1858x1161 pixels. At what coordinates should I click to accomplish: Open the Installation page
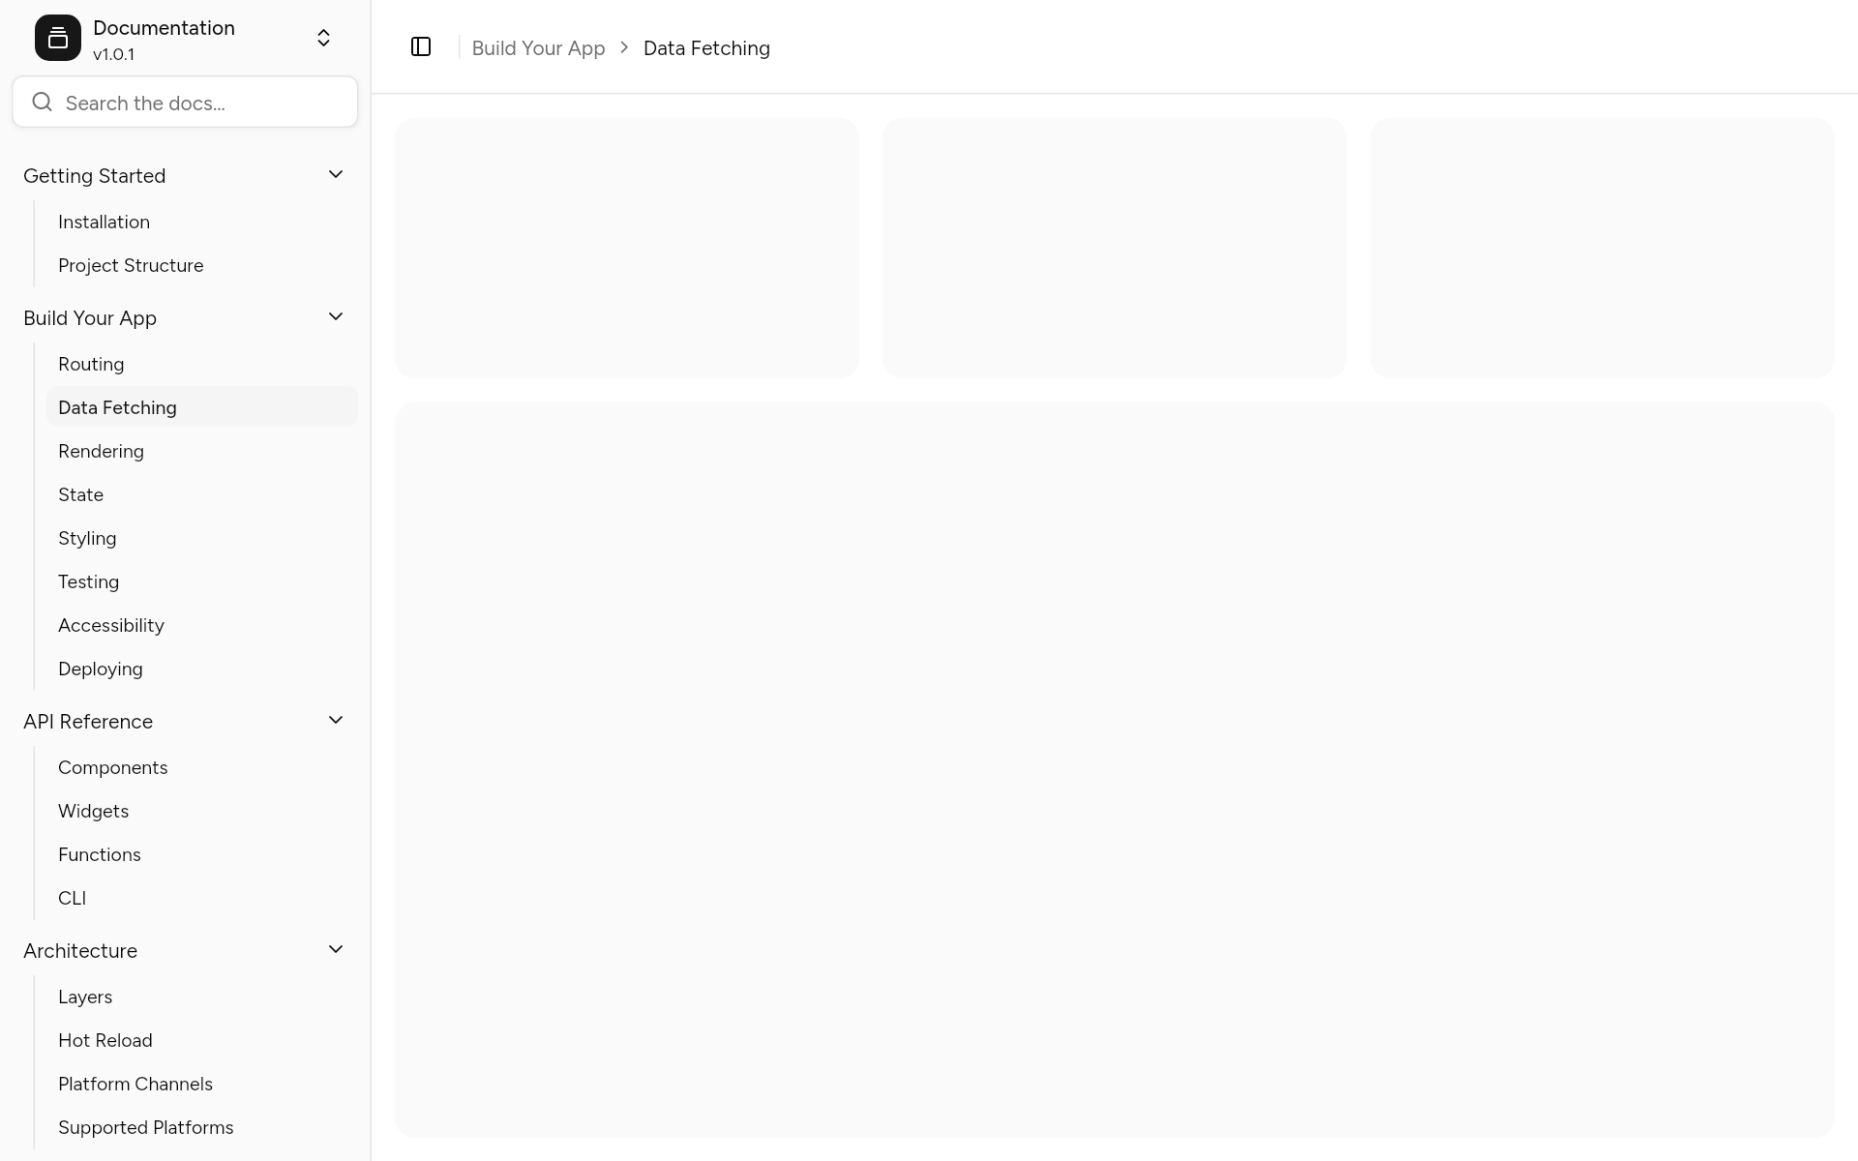click(202, 222)
